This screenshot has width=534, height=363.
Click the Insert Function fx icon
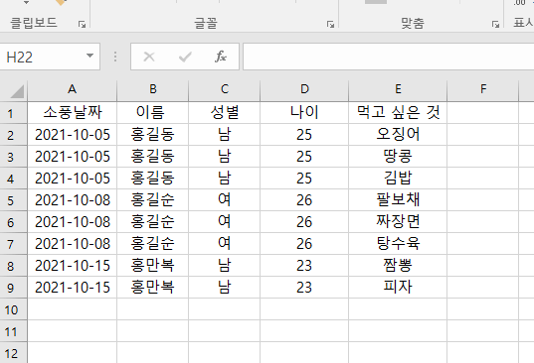pyautogui.click(x=221, y=57)
